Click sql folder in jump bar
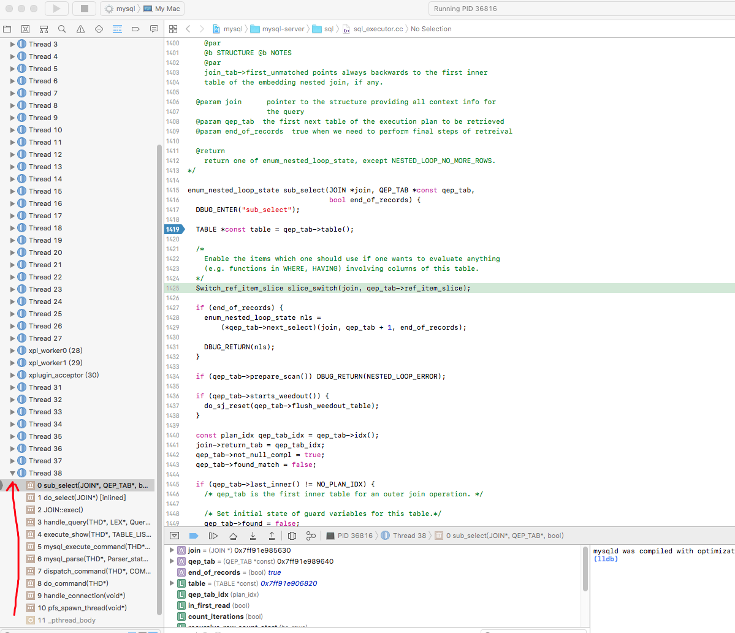The image size is (735, 633). pyautogui.click(x=323, y=29)
